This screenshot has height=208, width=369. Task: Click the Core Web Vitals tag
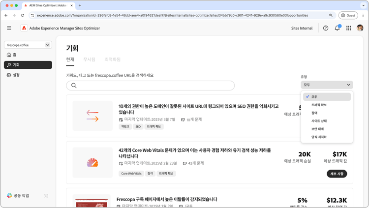pyautogui.click(x=131, y=174)
